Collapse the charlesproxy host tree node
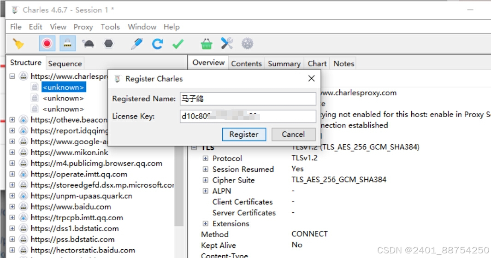Viewport: 491px width, 258px height. tap(12, 76)
